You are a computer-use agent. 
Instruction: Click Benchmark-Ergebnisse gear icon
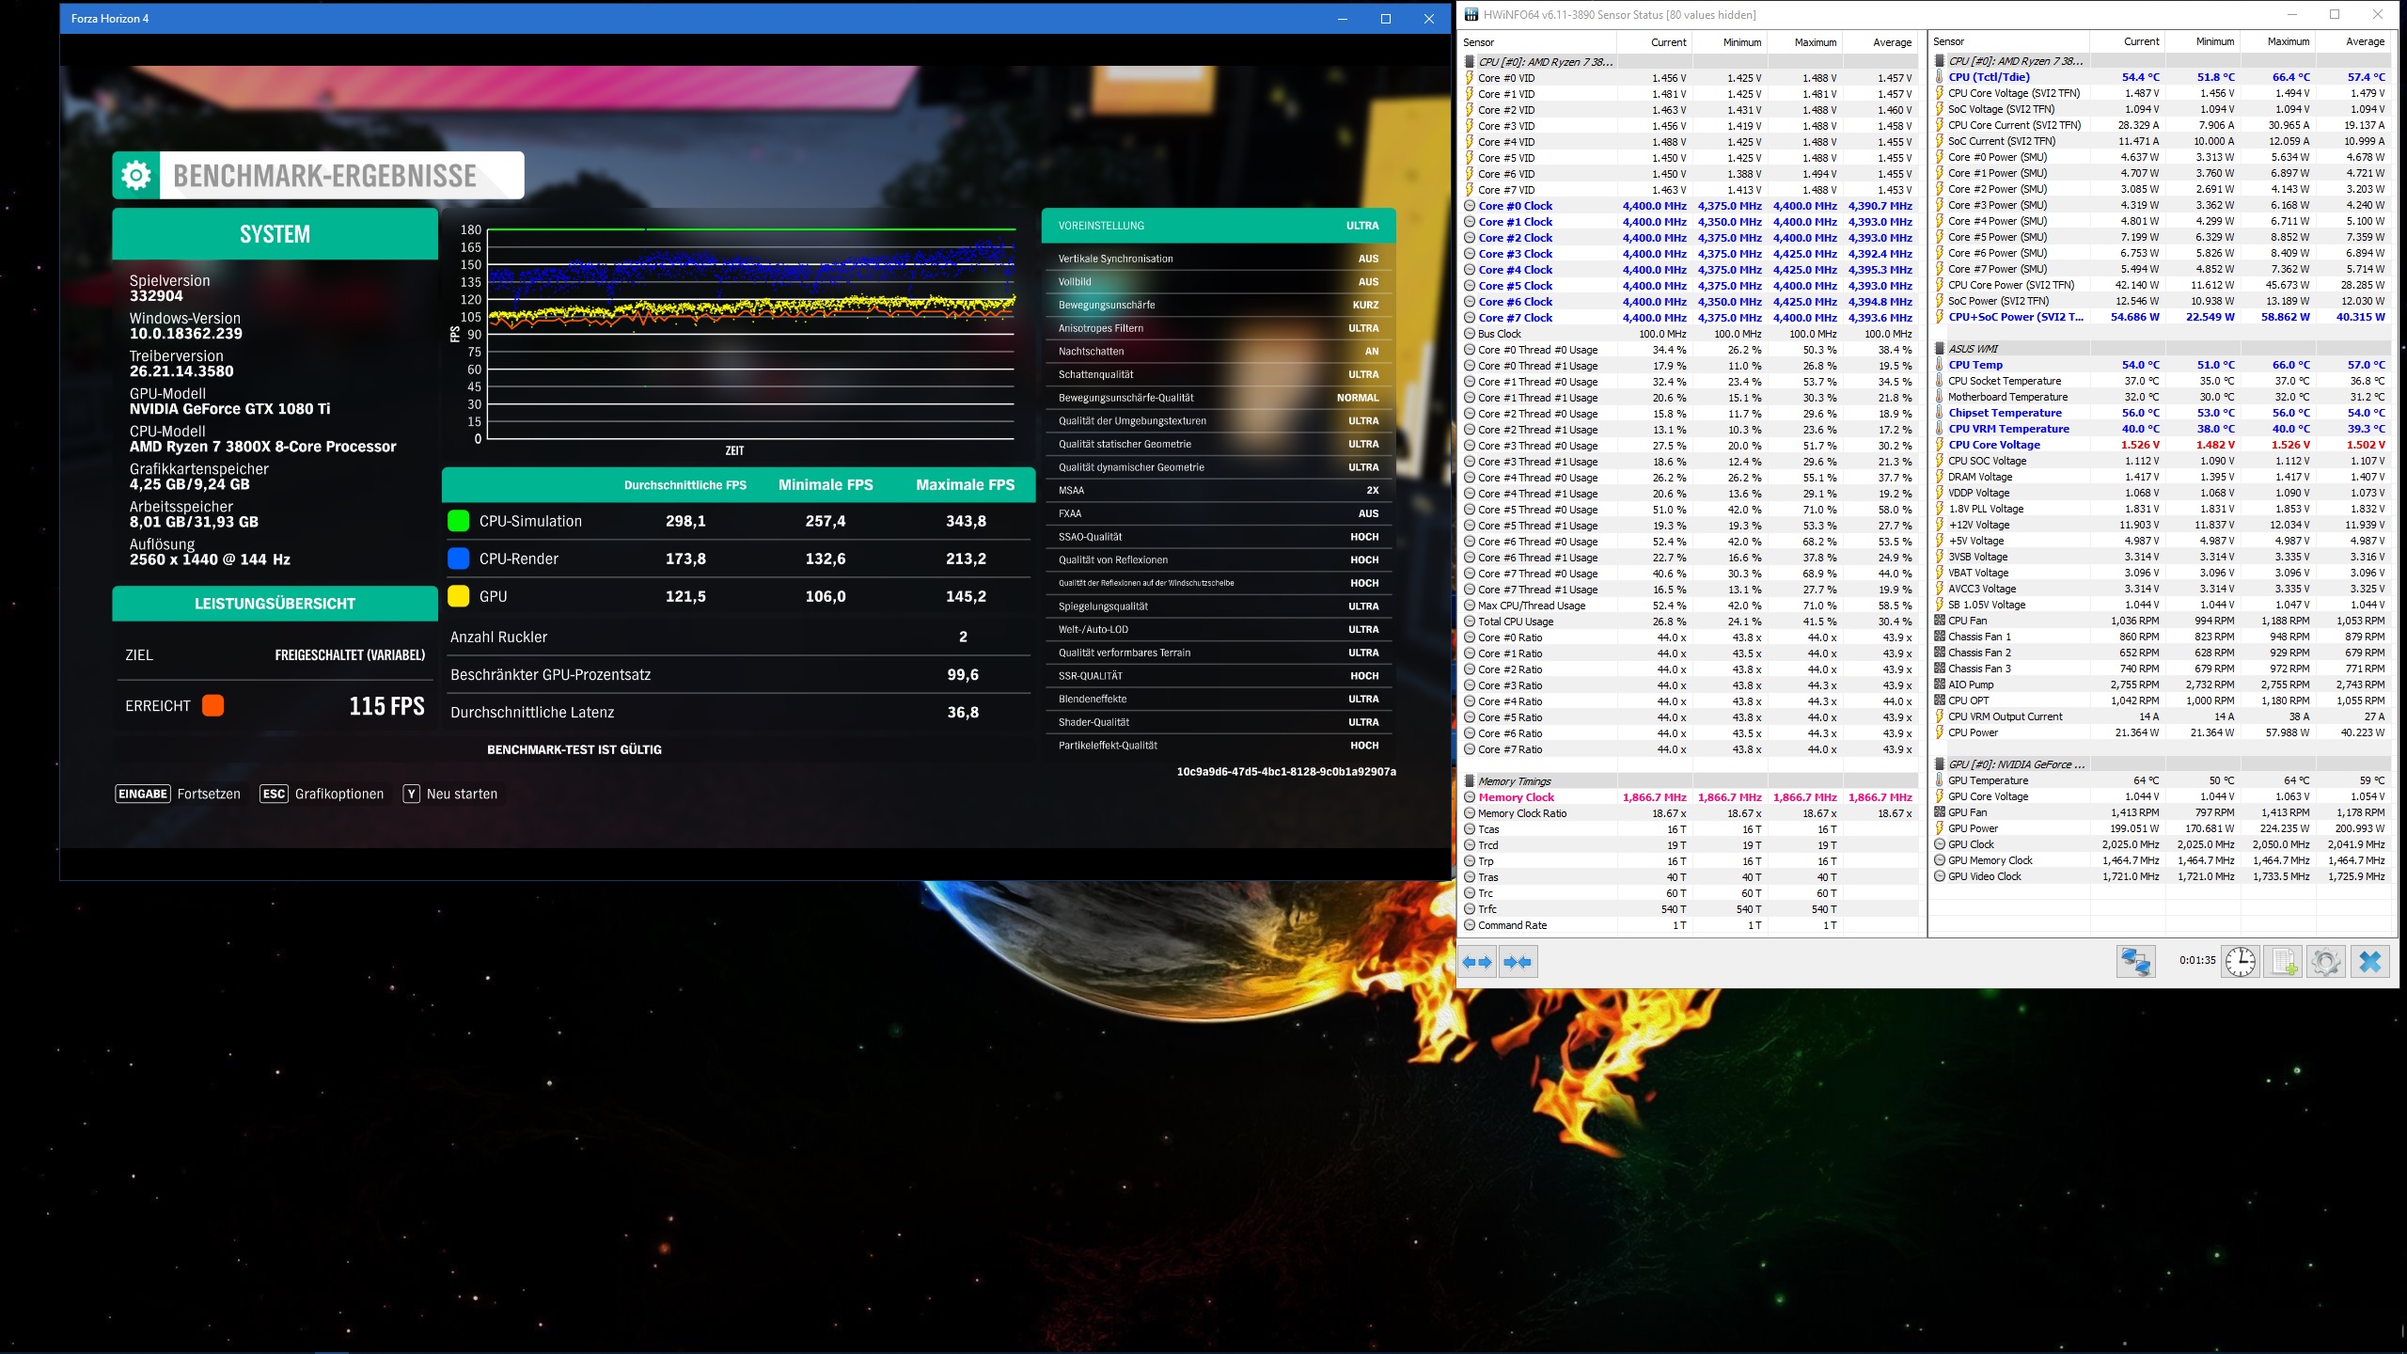pos(136,175)
